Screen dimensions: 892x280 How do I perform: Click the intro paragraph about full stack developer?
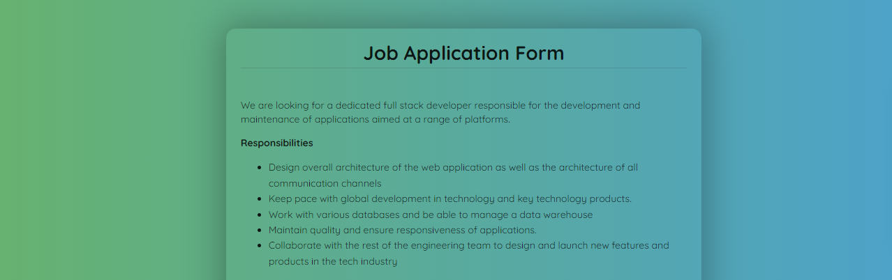(x=440, y=112)
